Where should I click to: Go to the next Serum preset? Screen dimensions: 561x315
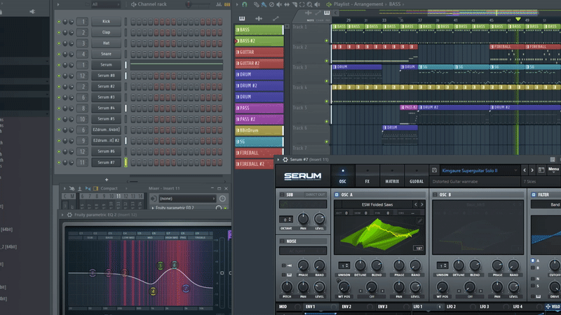click(532, 170)
